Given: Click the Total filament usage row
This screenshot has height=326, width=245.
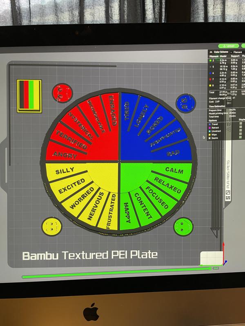Looking at the screenshot, I should [x=227, y=93].
